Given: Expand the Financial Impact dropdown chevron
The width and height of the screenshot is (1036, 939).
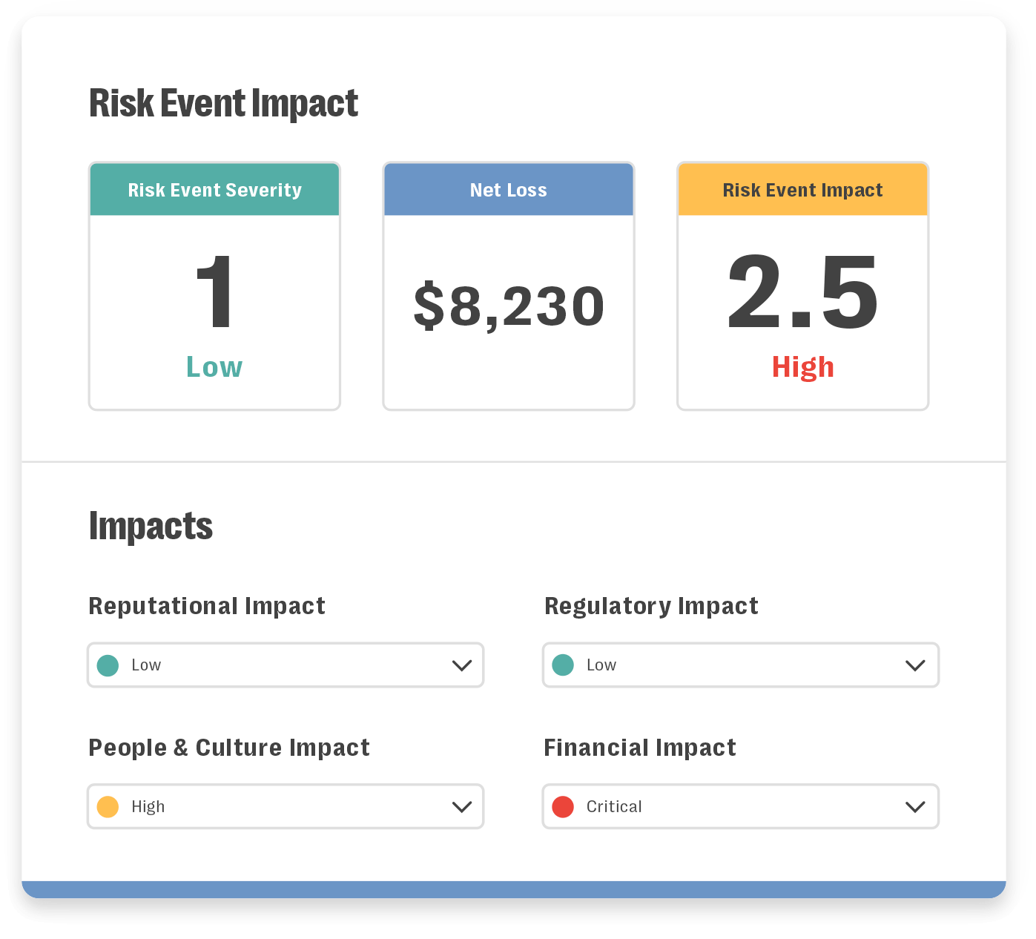Looking at the screenshot, I should 917,806.
